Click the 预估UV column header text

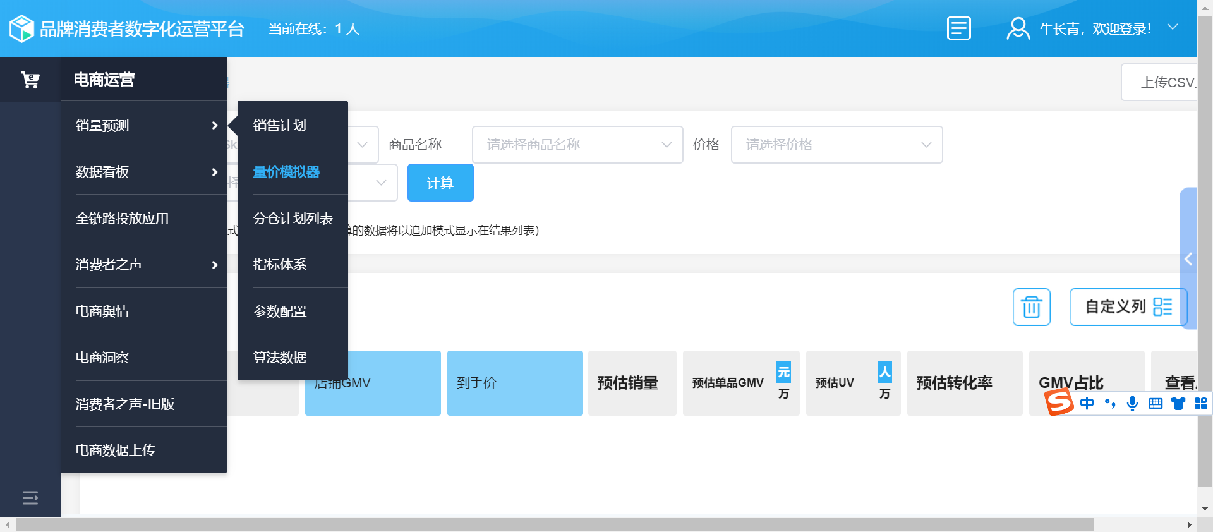coord(835,383)
